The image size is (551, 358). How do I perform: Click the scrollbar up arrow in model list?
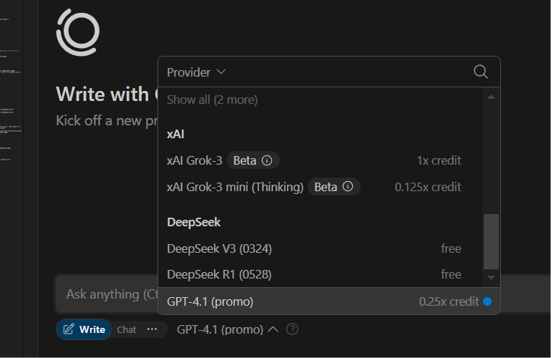coord(491,97)
